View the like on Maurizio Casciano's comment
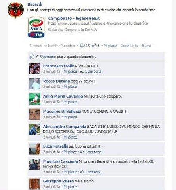This screenshot has height=190, width=176. [x=91, y=172]
